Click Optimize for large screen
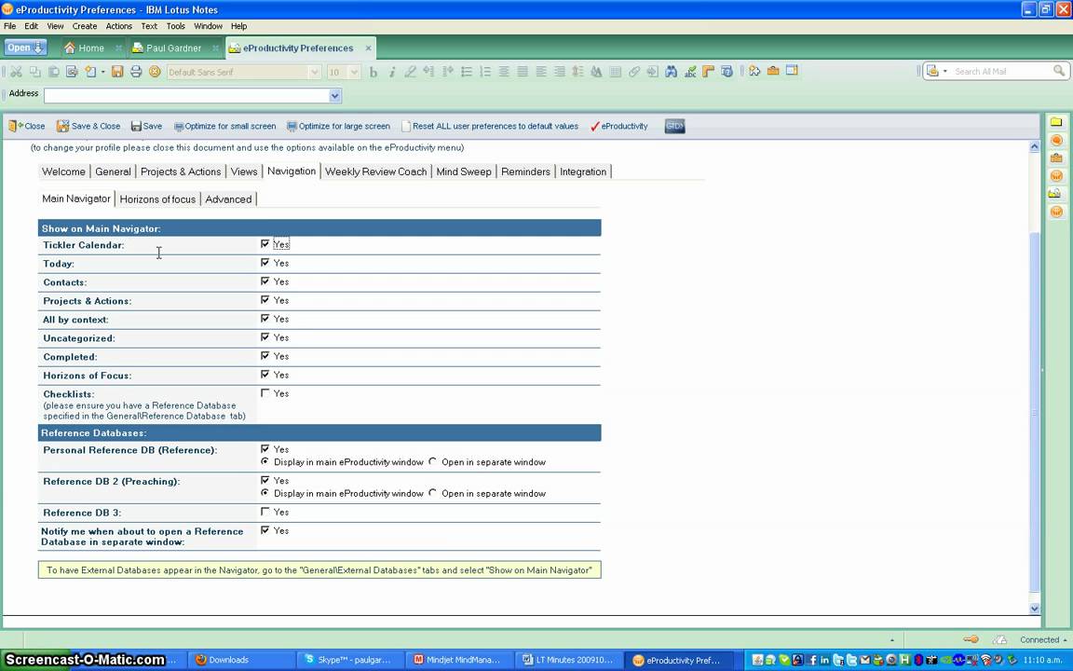 pyautogui.click(x=339, y=126)
